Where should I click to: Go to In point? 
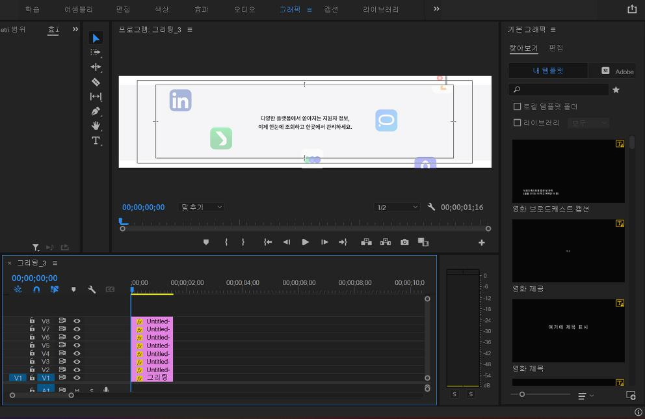[268, 243]
